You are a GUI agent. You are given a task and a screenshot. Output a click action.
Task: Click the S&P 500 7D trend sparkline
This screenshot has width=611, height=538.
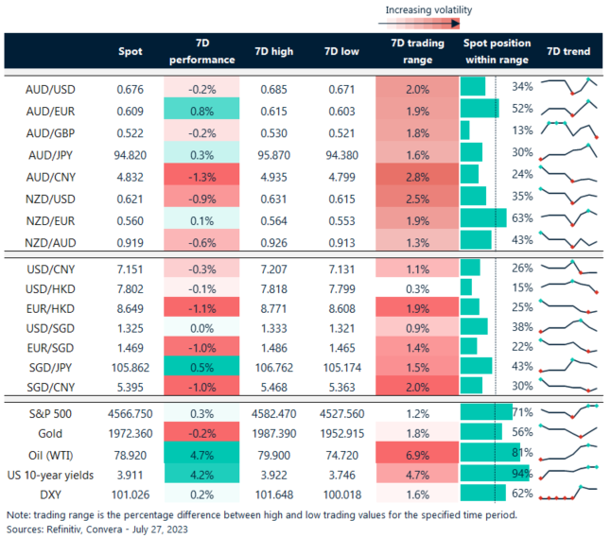(569, 411)
